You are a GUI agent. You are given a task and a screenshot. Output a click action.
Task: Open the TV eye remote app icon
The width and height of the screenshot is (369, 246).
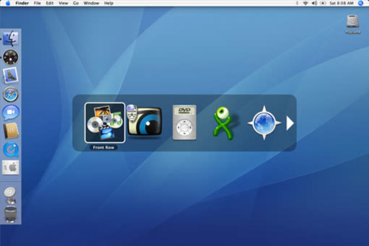144,122
